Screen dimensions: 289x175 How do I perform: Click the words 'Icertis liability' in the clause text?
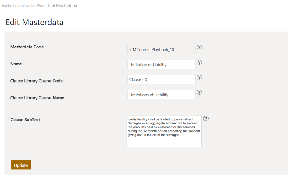[x=137, y=119]
